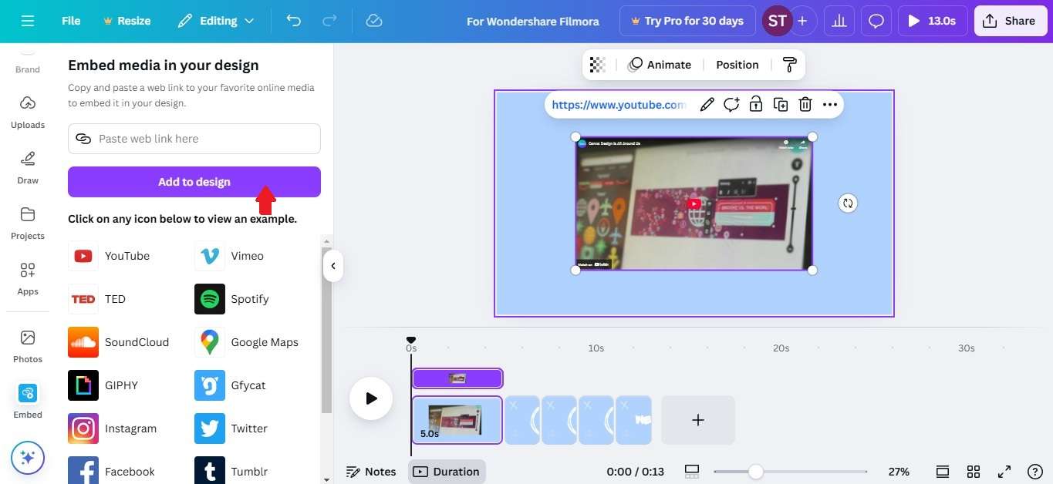Viewport: 1053px width, 484px height.
Task: View the Tumblr embed example
Action: 231,472
